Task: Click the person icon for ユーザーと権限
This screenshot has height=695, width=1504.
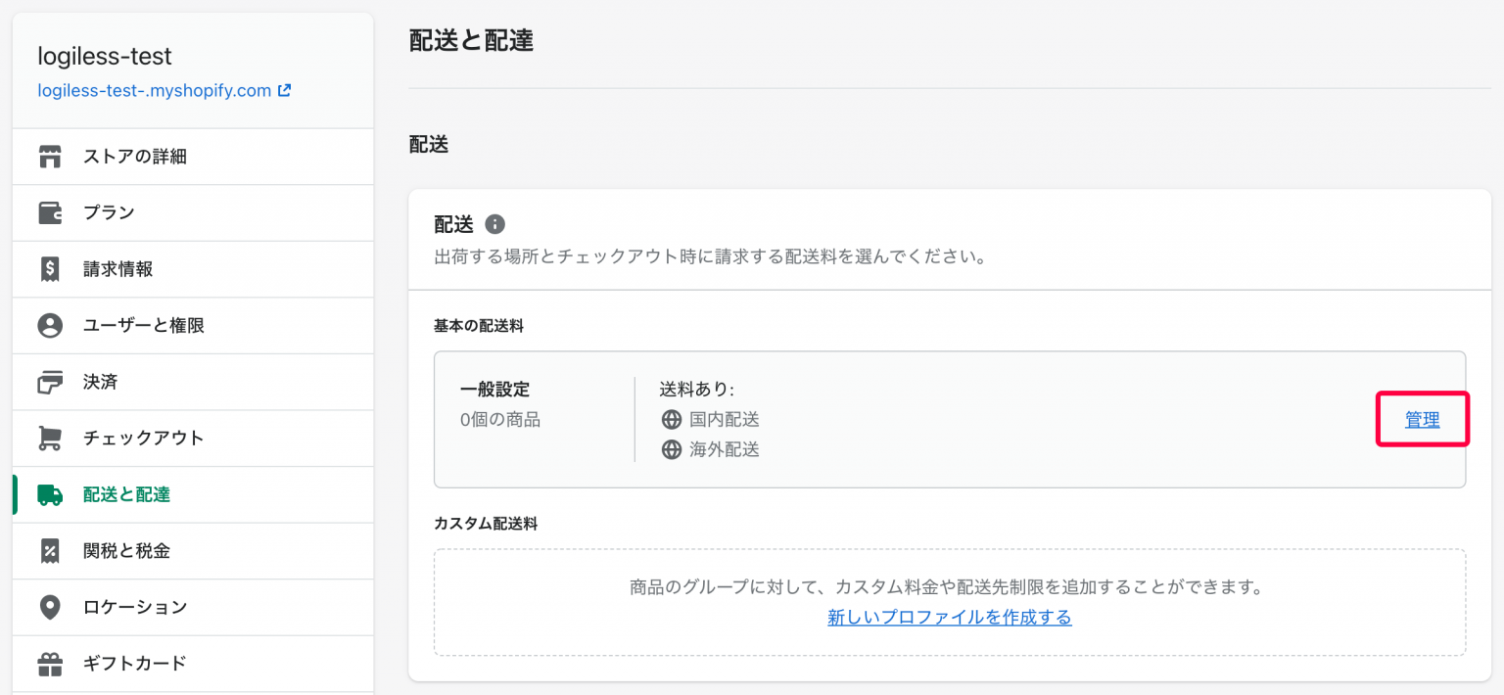Action: tap(50, 325)
